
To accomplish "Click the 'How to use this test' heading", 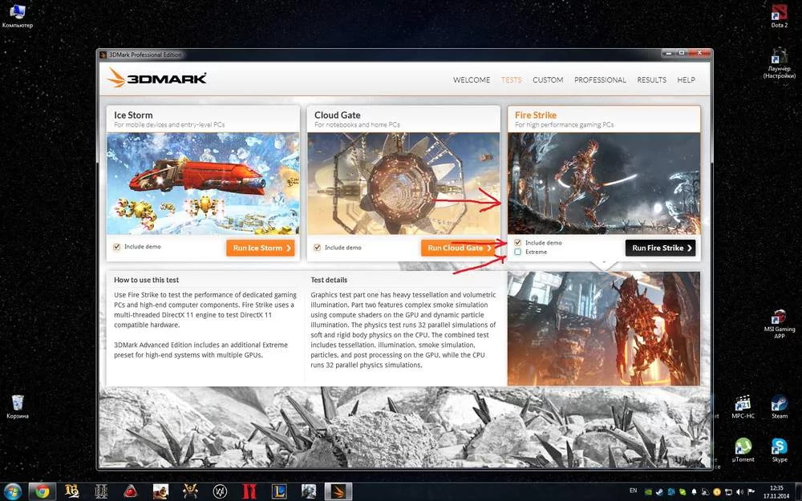I will pyautogui.click(x=146, y=280).
